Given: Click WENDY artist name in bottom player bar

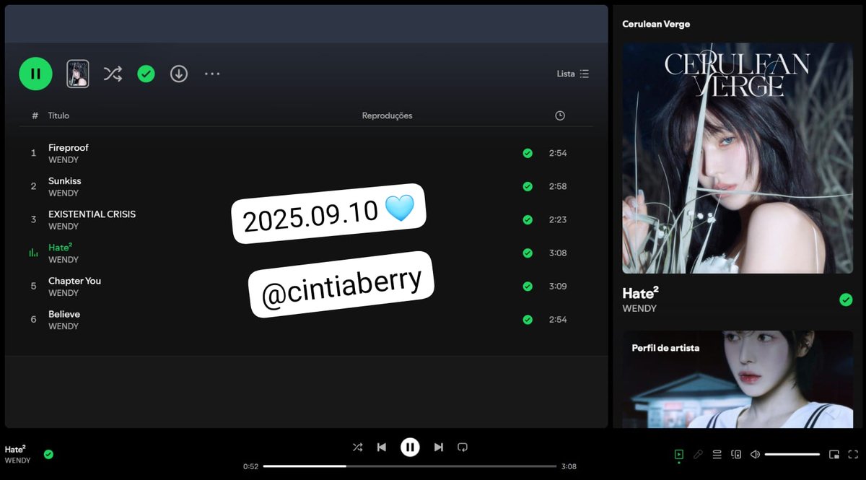Looking at the screenshot, I should pyautogui.click(x=17, y=461).
